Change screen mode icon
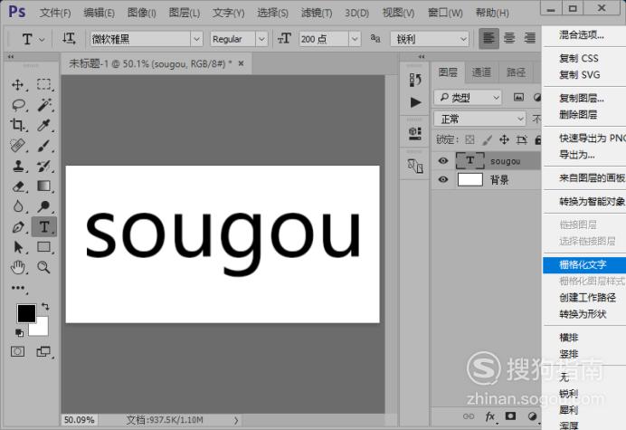Image resolution: width=626 pixels, height=430 pixels. pos(43,351)
